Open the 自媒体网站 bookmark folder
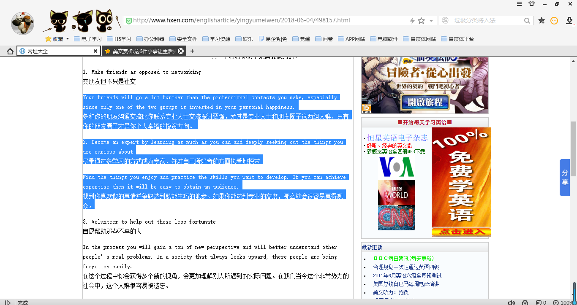 [x=419, y=39]
